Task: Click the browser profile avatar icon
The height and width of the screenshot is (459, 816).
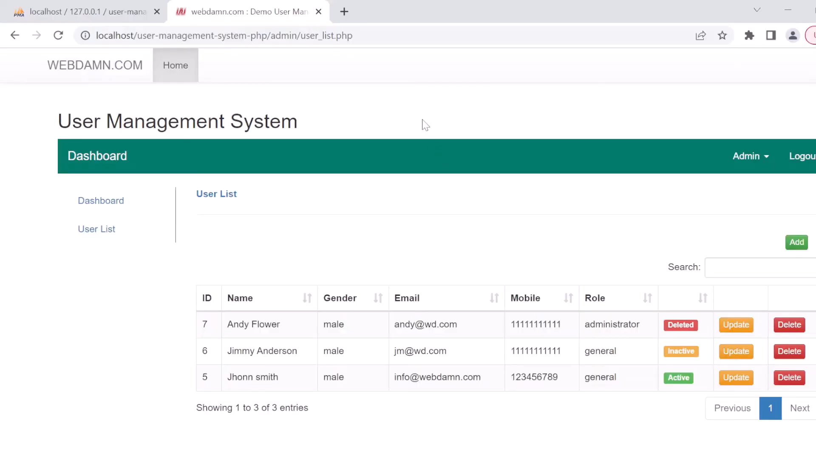Action: (793, 35)
